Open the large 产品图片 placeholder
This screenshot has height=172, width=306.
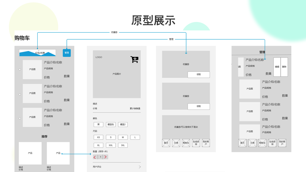tap(117, 74)
